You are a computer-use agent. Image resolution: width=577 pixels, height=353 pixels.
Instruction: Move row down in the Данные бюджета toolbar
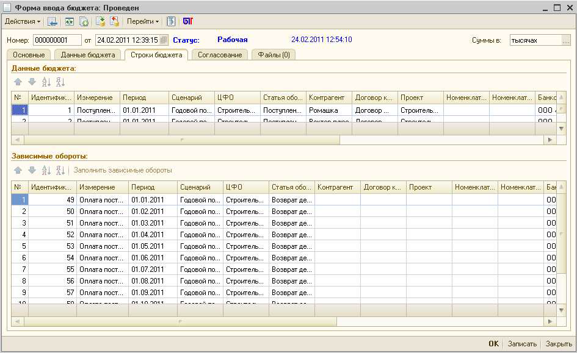pos(32,82)
